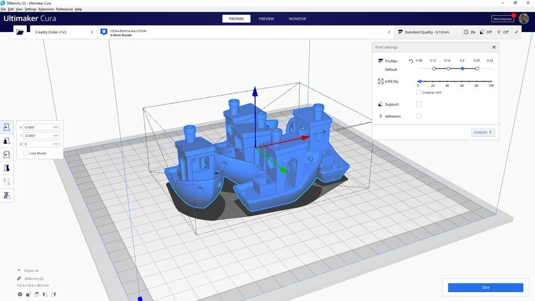
Task: Click the pencil edit icon in settings bar
Action: (516, 32)
